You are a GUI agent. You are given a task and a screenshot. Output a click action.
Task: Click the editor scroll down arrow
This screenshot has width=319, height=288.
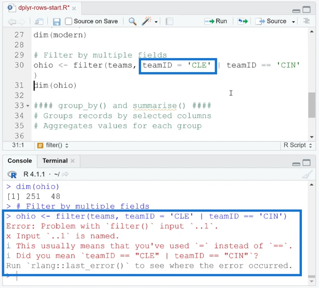[311, 137]
